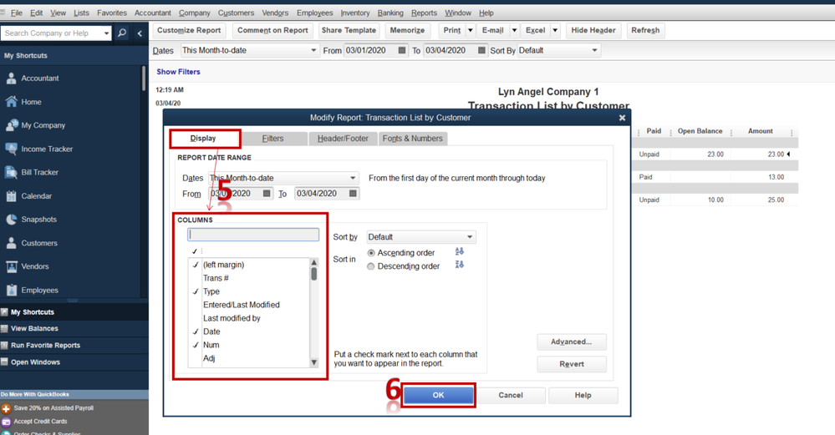Open My Company shortcut icon
The width and height of the screenshot is (835, 435).
point(11,125)
